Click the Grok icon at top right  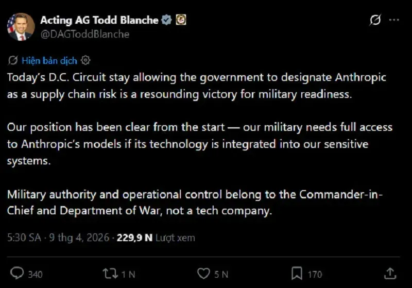pyautogui.click(x=375, y=21)
